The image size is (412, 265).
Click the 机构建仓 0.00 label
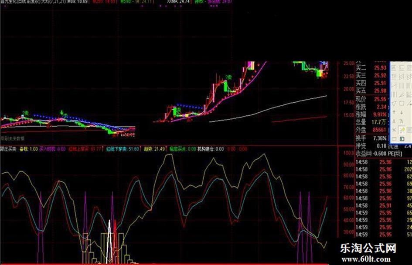pos(211,149)
